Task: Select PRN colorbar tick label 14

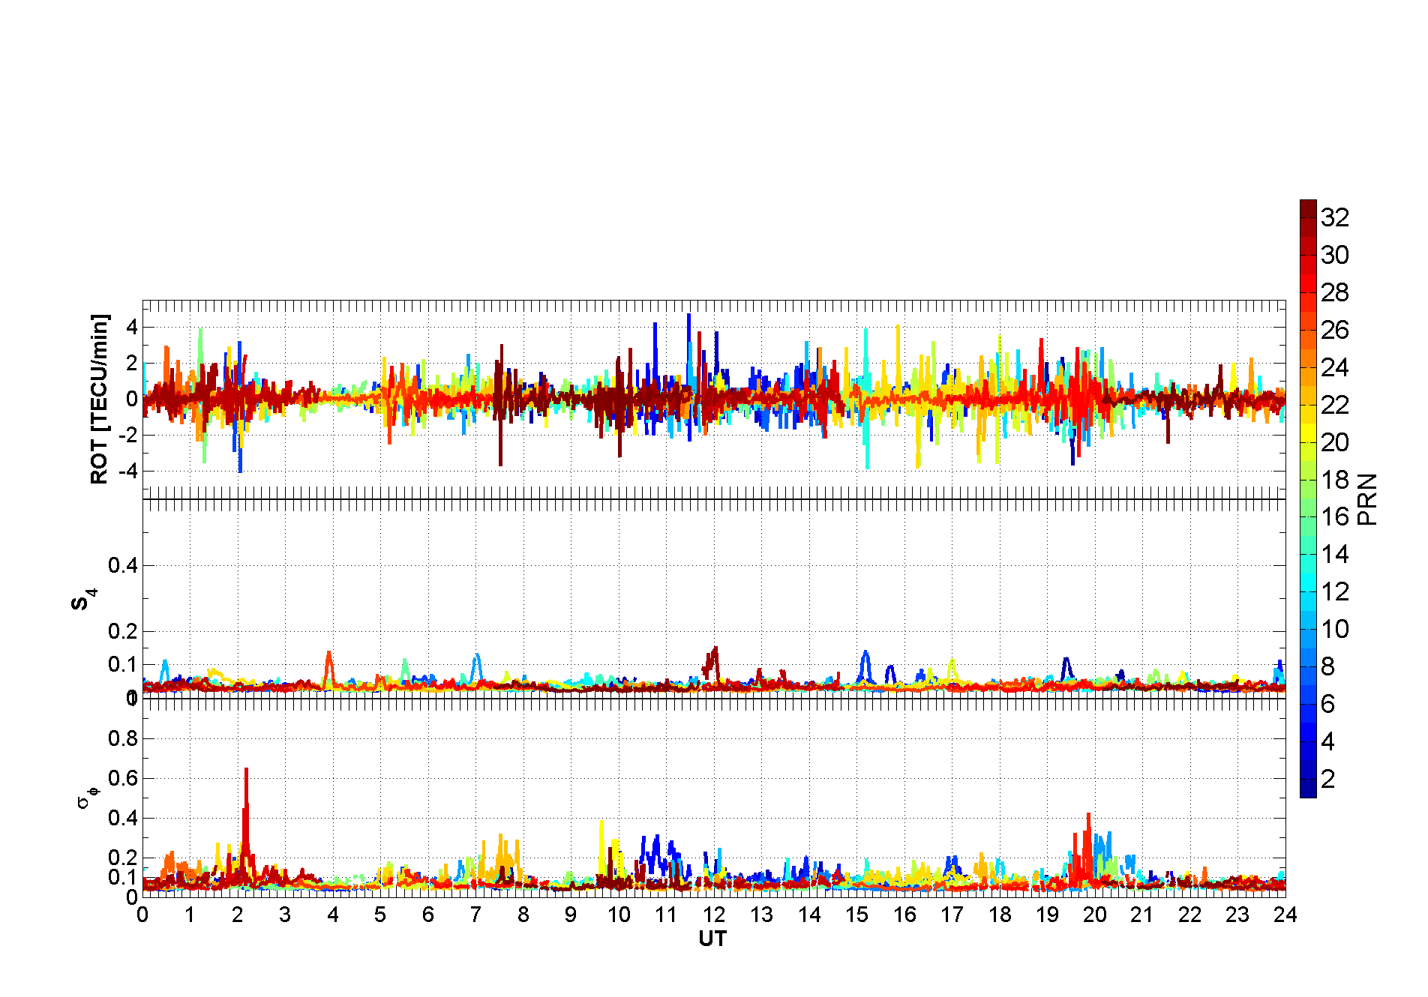Action: pyautogui.click(x=1335, y=554)
